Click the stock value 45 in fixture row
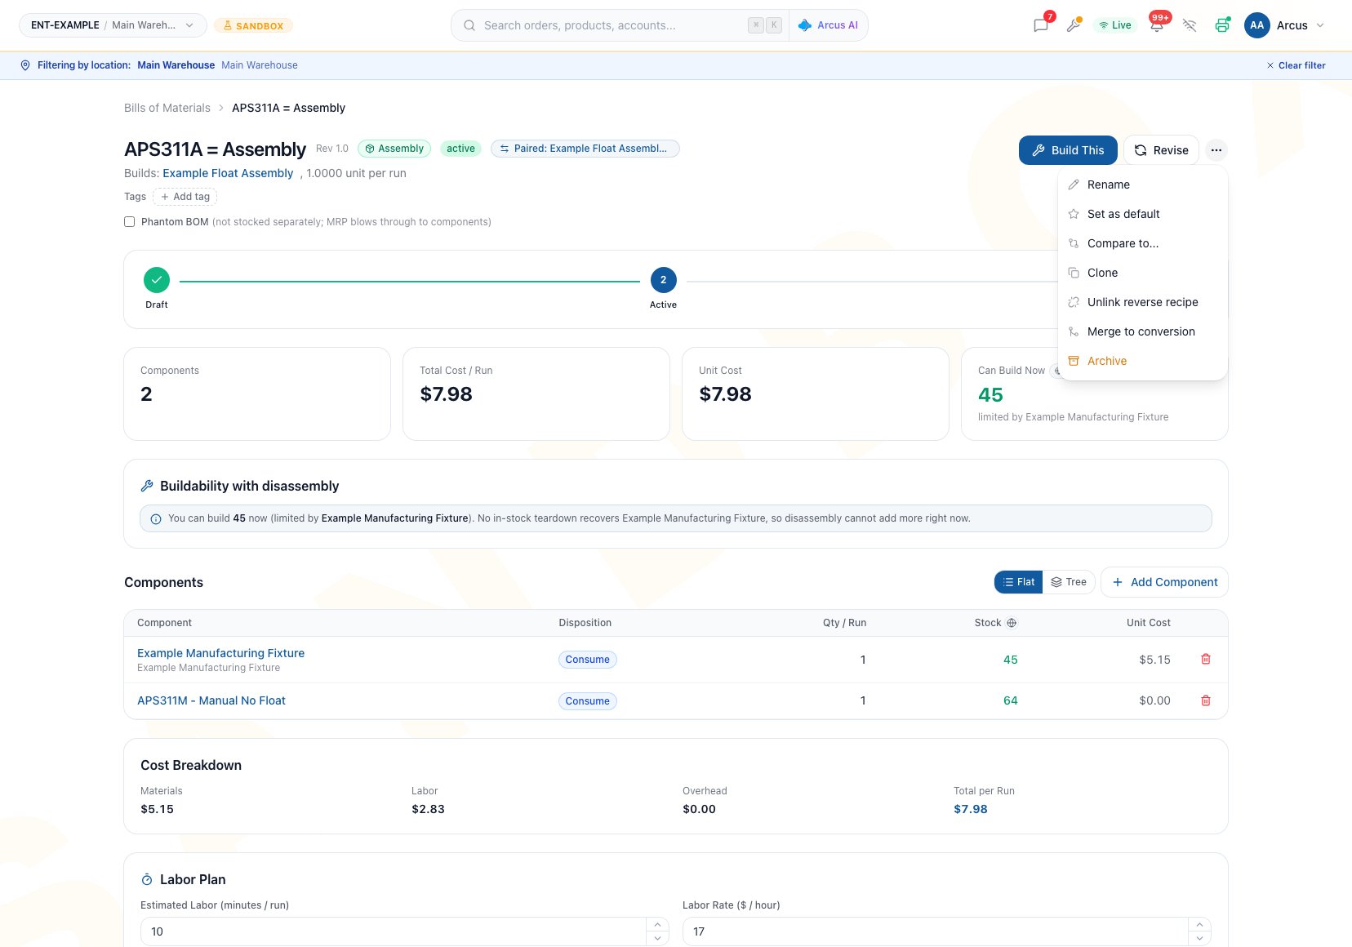The image size is (1352, 947). point(1011,660)
